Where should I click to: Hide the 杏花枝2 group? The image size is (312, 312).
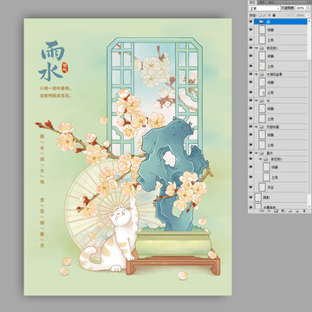pyautogui.click(x=250, y=159)
